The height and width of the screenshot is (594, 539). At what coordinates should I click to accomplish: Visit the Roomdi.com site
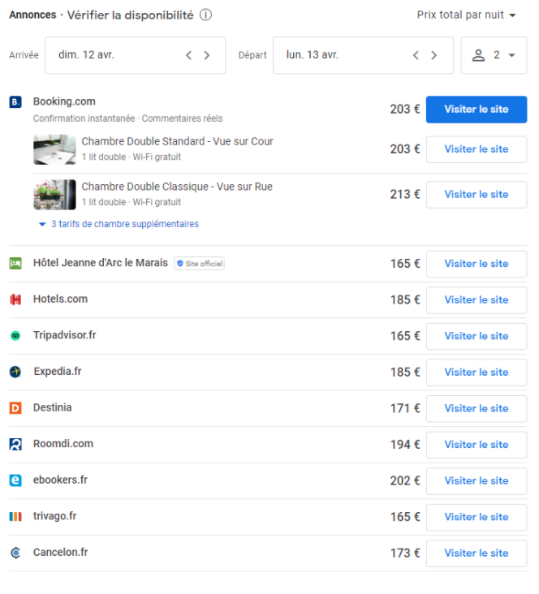coord(476,445)
